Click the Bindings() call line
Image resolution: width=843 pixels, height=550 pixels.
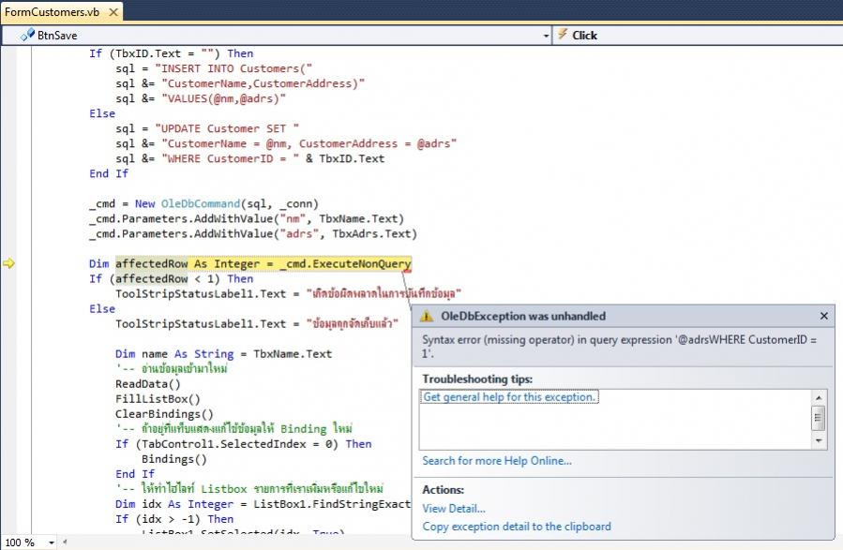tap(174, 459)
